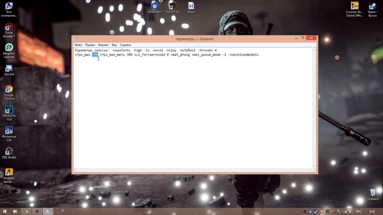Click +fps_max_menu in the second line
This screenshot has height=215, width=383.
click(113, 54)
